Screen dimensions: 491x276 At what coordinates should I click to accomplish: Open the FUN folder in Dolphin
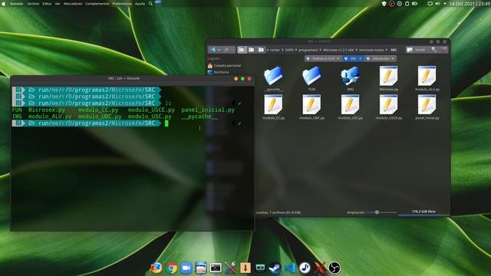[x=311, y=76]
